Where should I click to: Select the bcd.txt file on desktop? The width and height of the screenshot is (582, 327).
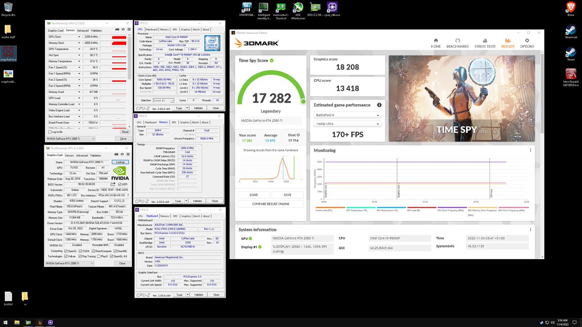point(8,298)
